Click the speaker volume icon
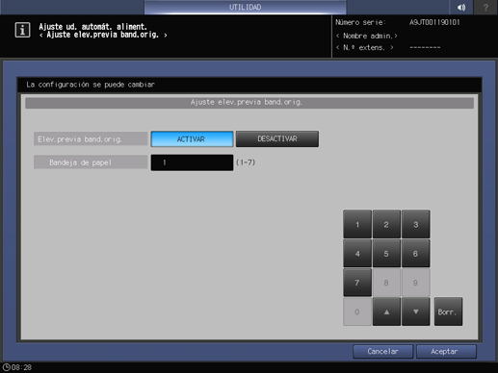498x373 pixels. click(x=461, y=7)
